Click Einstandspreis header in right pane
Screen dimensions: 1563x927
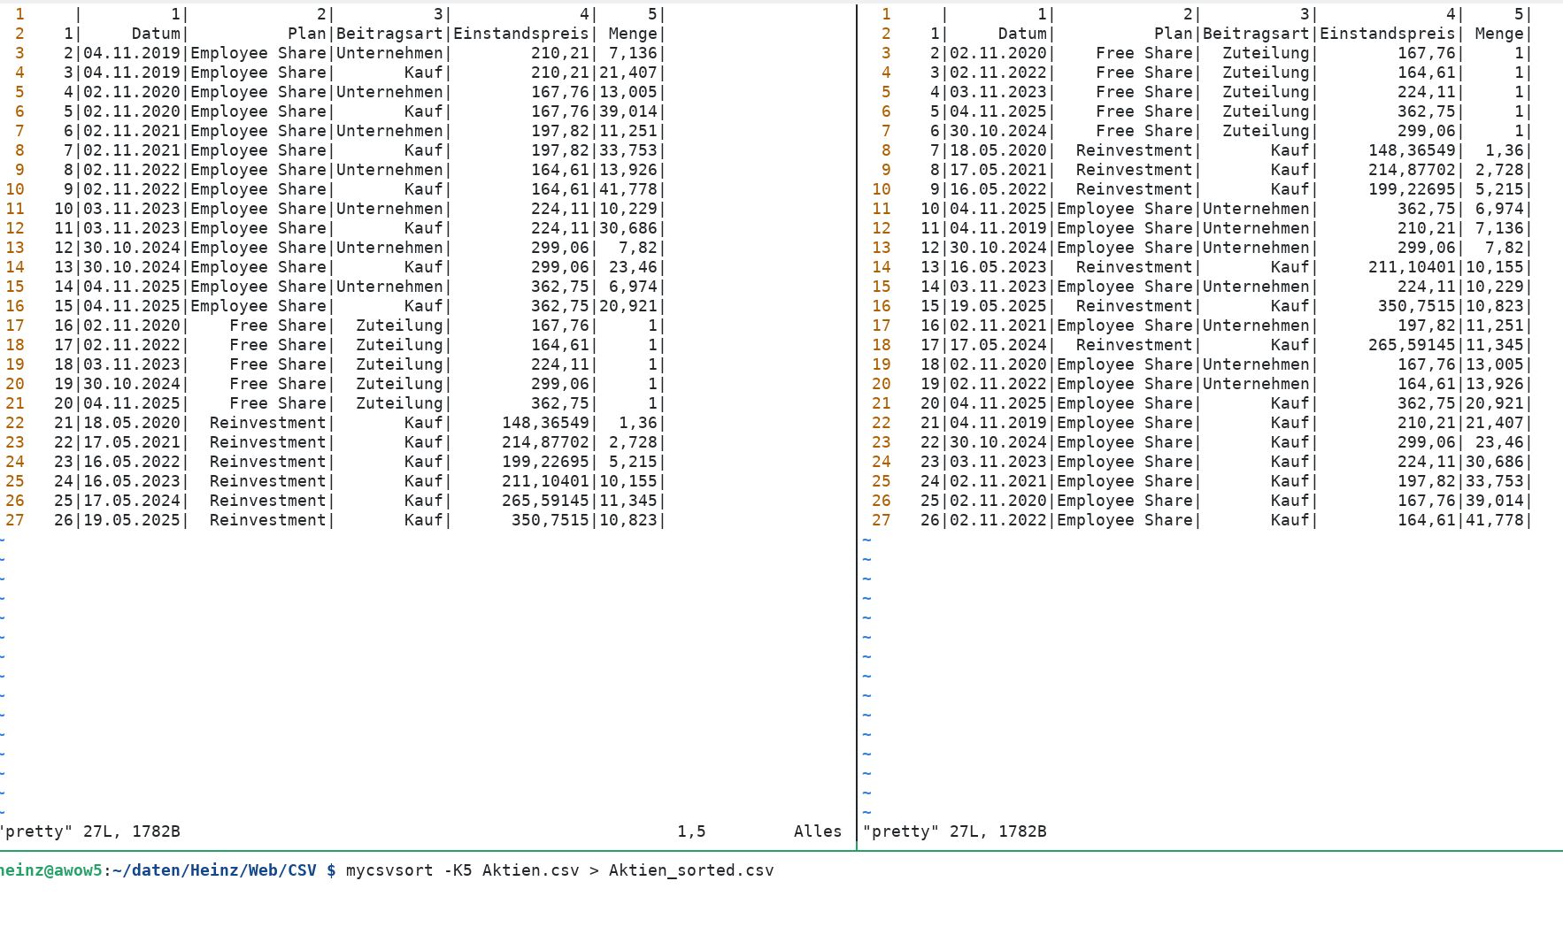coord(1387,34)
